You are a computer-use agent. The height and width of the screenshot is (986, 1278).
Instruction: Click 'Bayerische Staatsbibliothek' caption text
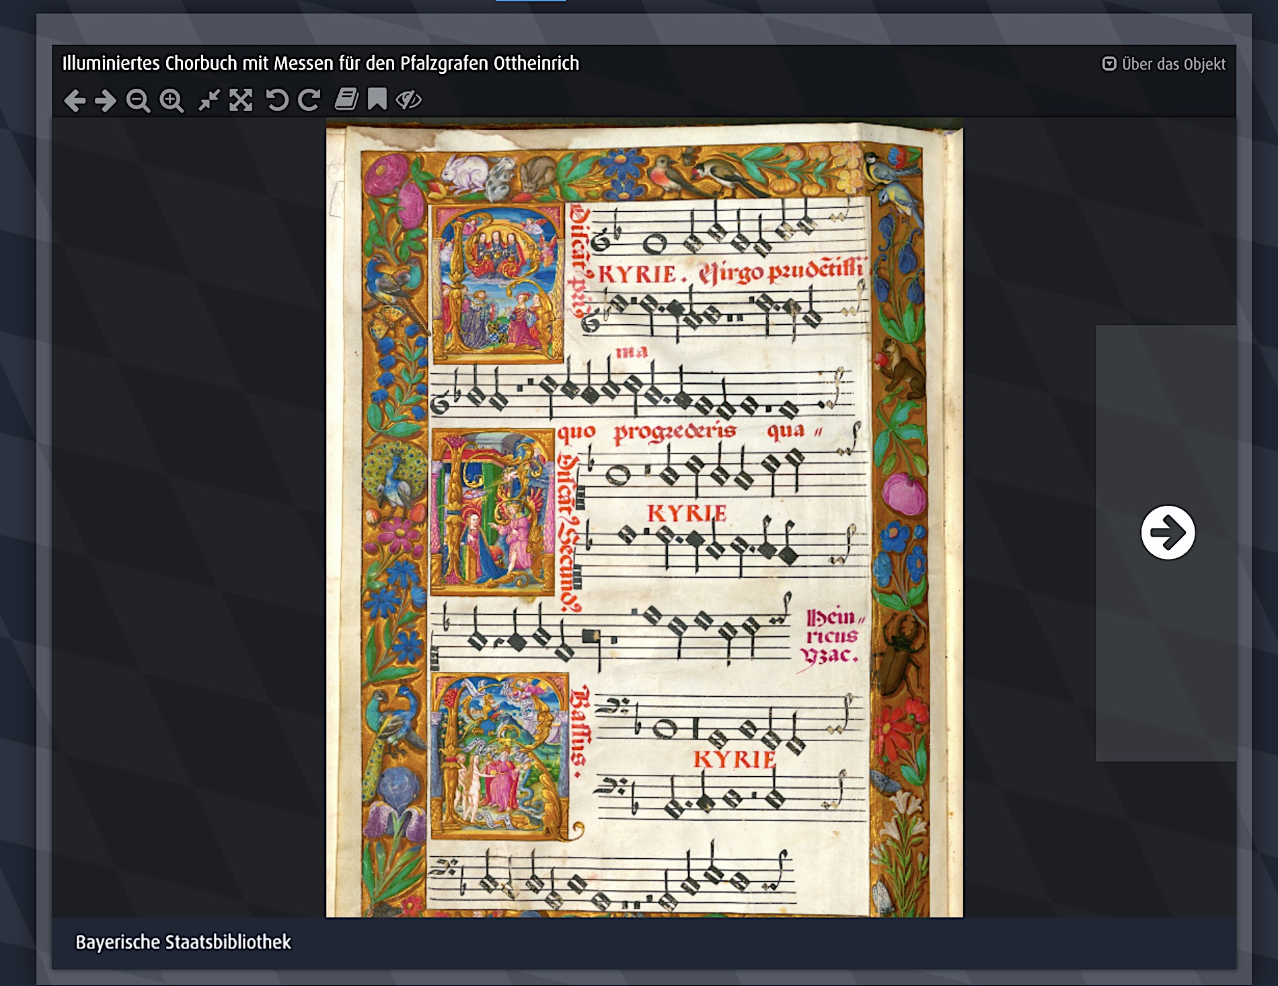[x=183, y=942]
